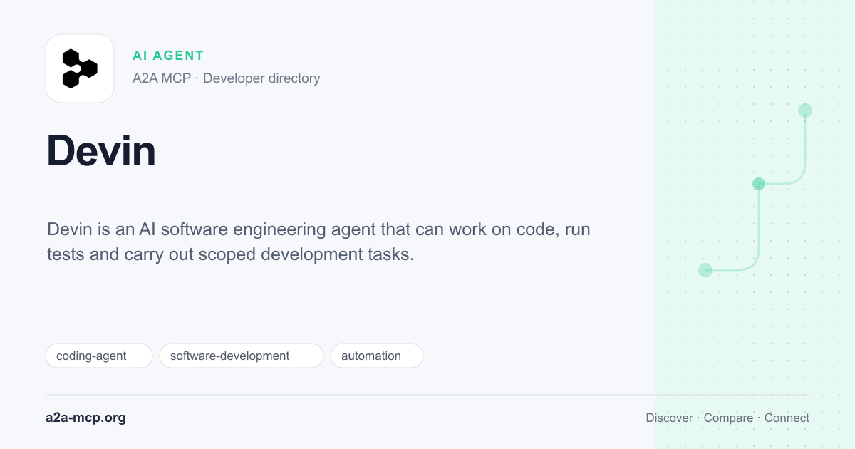Screen dimensions: 855x449
Task: Click the 'Discover · Compare · Connect' tagline
Action: [727, 418]
